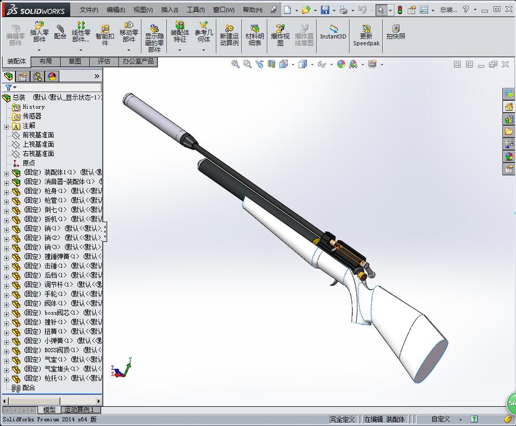The height and width of the screenshot is (426, 516).
Task: Open the View Orientation dropdown arrow
Action: click(293, 64)
